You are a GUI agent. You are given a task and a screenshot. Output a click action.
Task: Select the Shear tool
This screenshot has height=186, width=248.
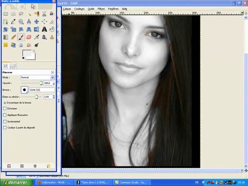(21, 29)
